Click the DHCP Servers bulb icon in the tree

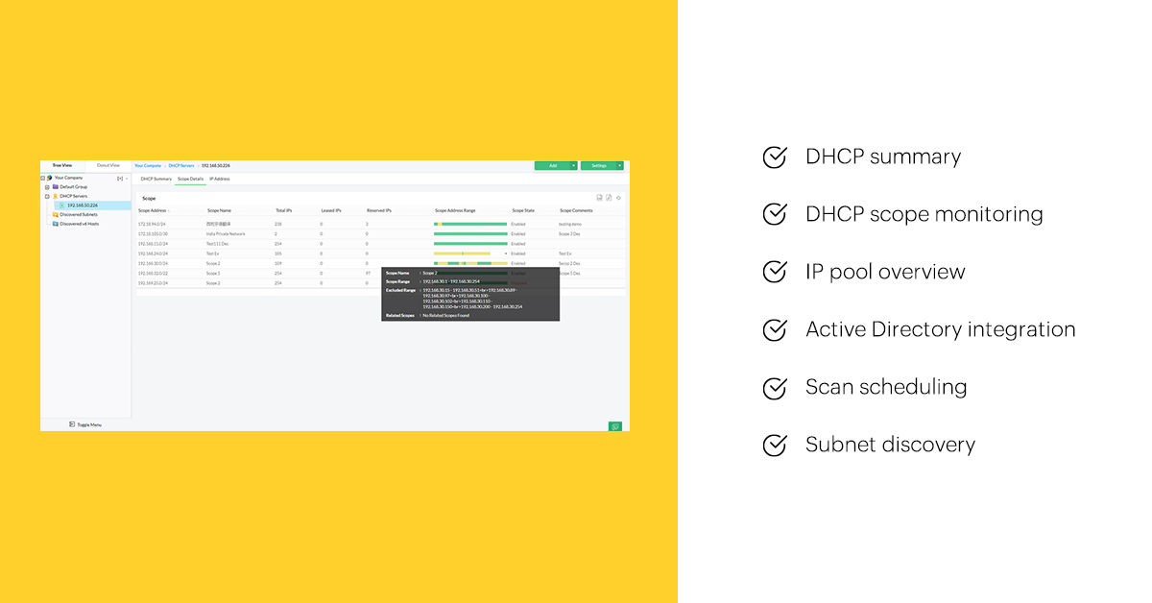[x=55, y=196]
